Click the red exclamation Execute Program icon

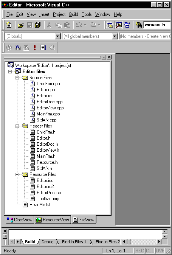[35, 48]
